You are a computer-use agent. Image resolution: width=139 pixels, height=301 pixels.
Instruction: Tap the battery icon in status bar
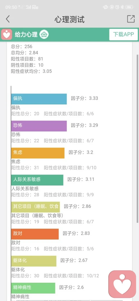(129, 7)
